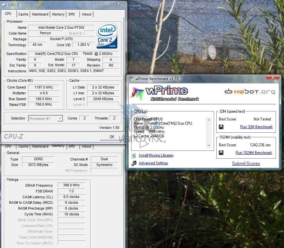The width and height of the screenshot is (284, 248).
Task: Click the CPU List scrollbar down arrow
Action: click(209, 146)
